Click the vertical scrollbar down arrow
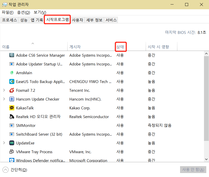The image size is (209, 177). click(206, 159)
